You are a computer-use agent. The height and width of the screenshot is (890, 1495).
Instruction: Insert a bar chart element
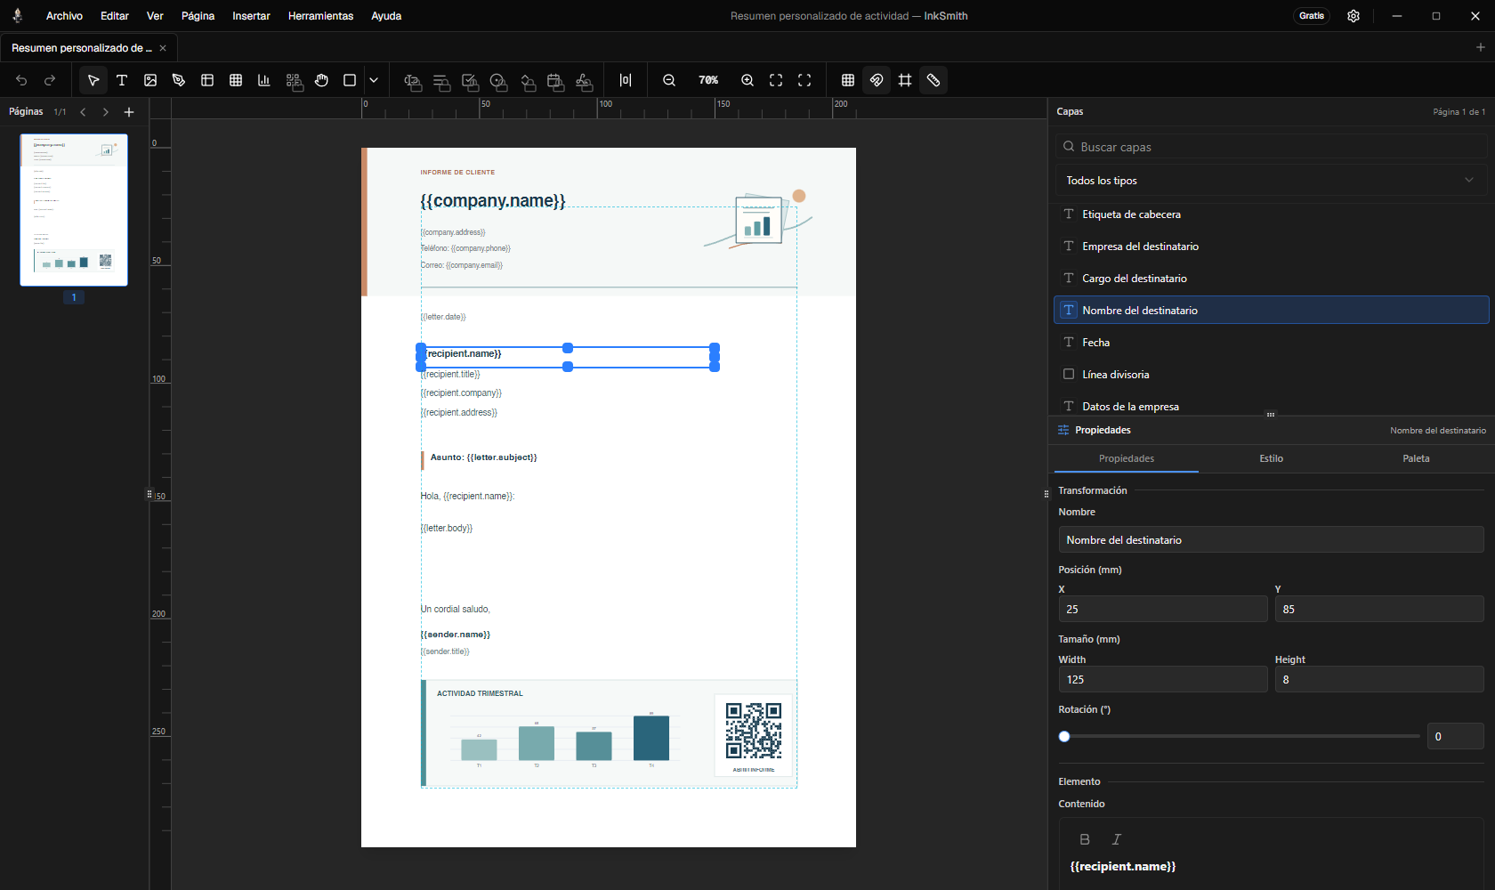click(x=264, y=80)
